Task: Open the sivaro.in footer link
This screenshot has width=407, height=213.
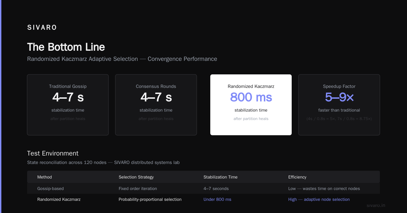Action: pyautogui.click(x=376, y=205)
